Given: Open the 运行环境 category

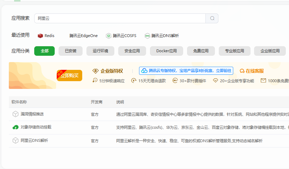Looking at the screenshot, I should point(100,51).
